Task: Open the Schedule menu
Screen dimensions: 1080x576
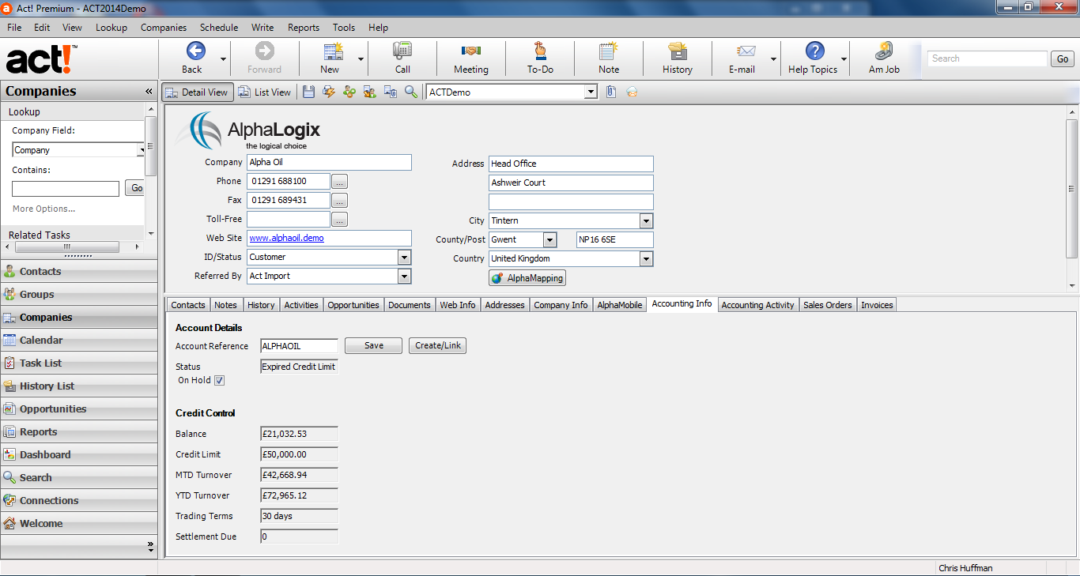Action: (x=219, y=27)
